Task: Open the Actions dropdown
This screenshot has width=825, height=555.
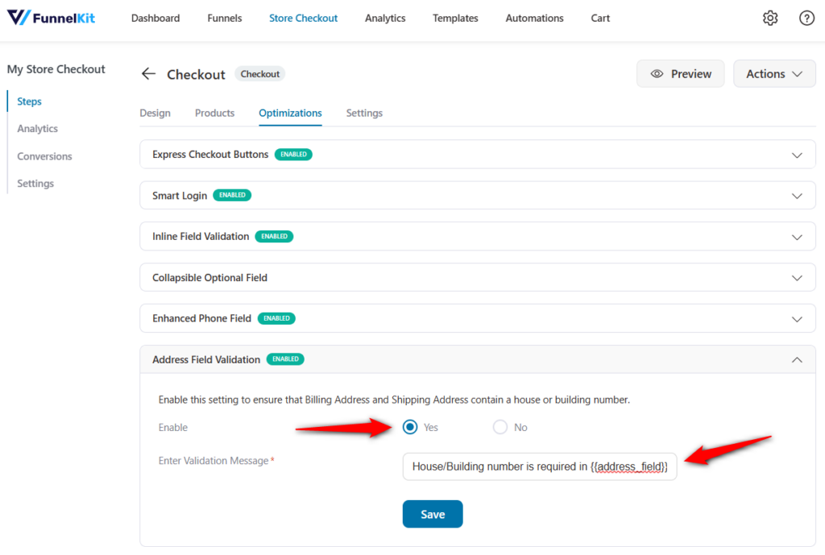Action: (x=774, y=73)
